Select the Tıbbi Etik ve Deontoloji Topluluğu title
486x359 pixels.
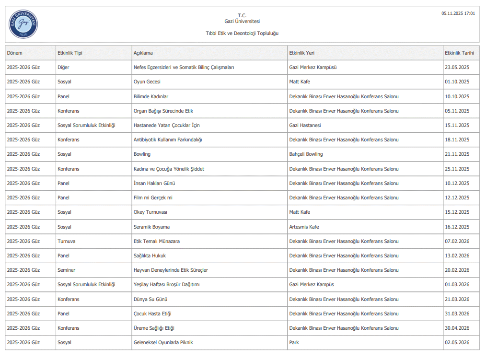point(242,34)
